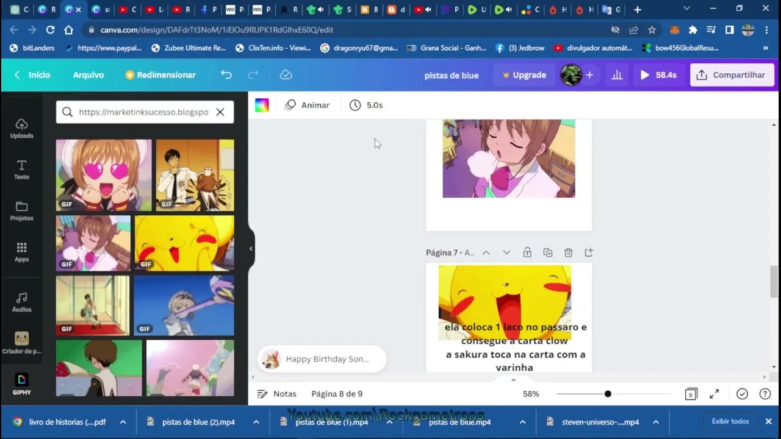Add collaborator with plus icon

pos(589,75)
